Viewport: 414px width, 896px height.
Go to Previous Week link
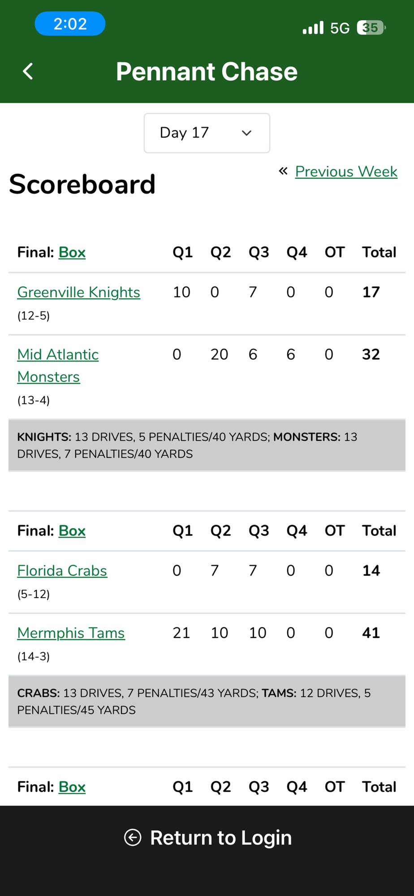click(346, 172)
